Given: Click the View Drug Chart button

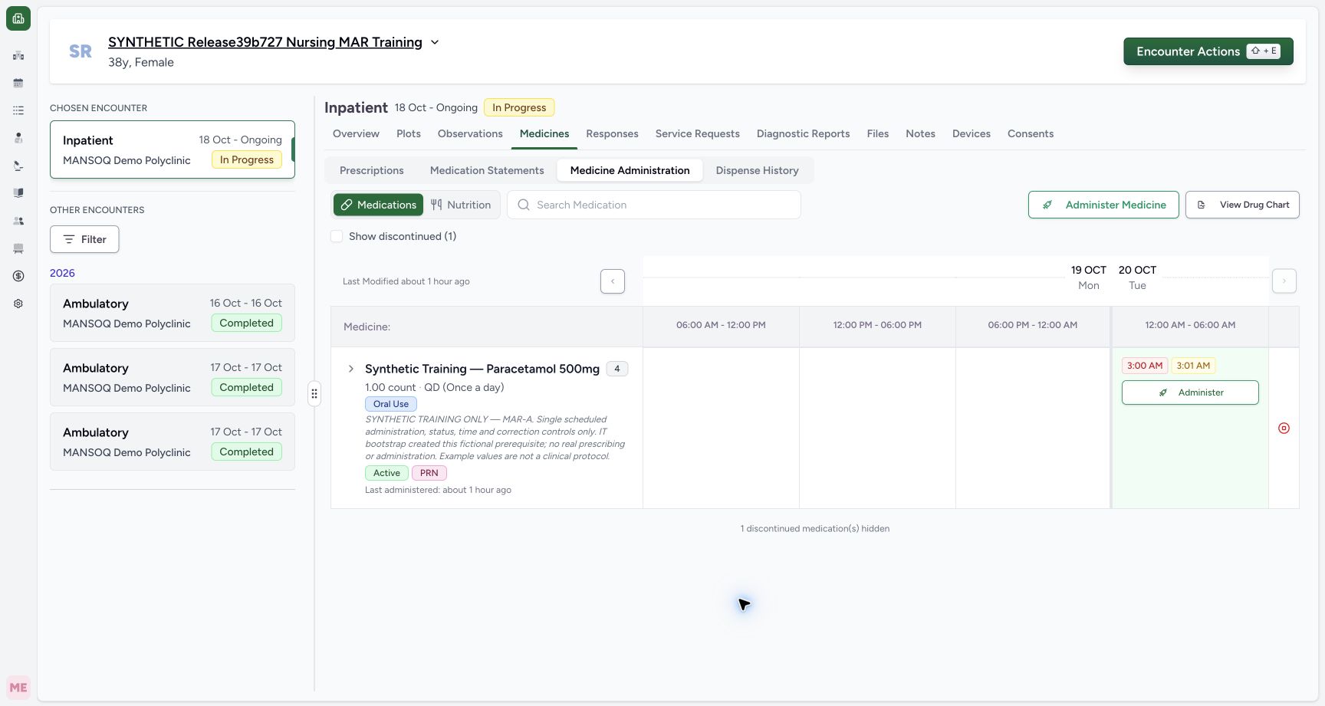Looking at the screenshot, I should (x=1242, y=205).
